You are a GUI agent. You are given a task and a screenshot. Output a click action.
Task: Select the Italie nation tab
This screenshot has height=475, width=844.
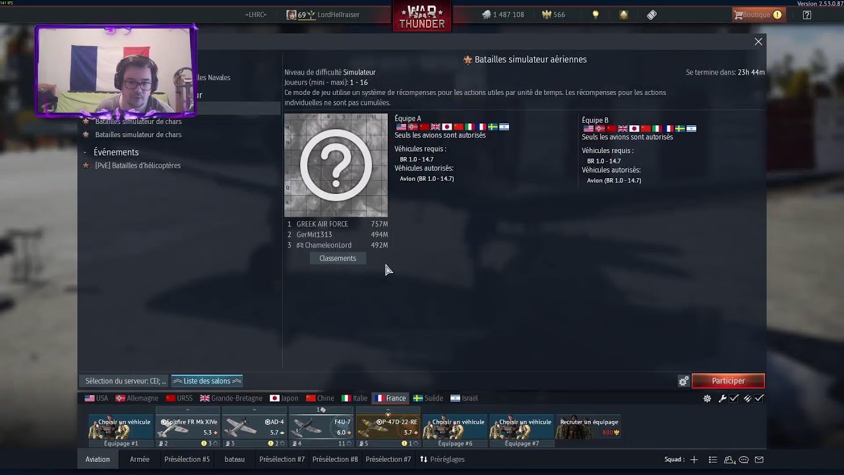tap(355, 398)
